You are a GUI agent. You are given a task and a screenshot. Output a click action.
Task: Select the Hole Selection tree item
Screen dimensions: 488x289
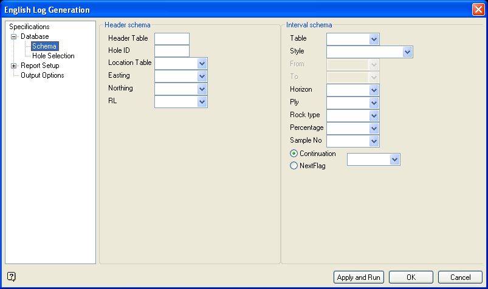53,56
